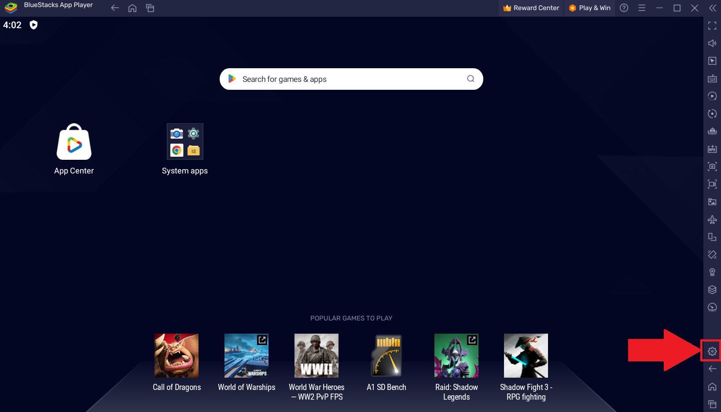721x412 pixels.
Task: Click the Google Play icon in the search bar
Action: tap(232, 79)
